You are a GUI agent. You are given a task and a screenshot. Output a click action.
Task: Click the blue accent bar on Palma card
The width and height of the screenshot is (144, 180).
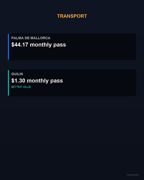(8, 47)
